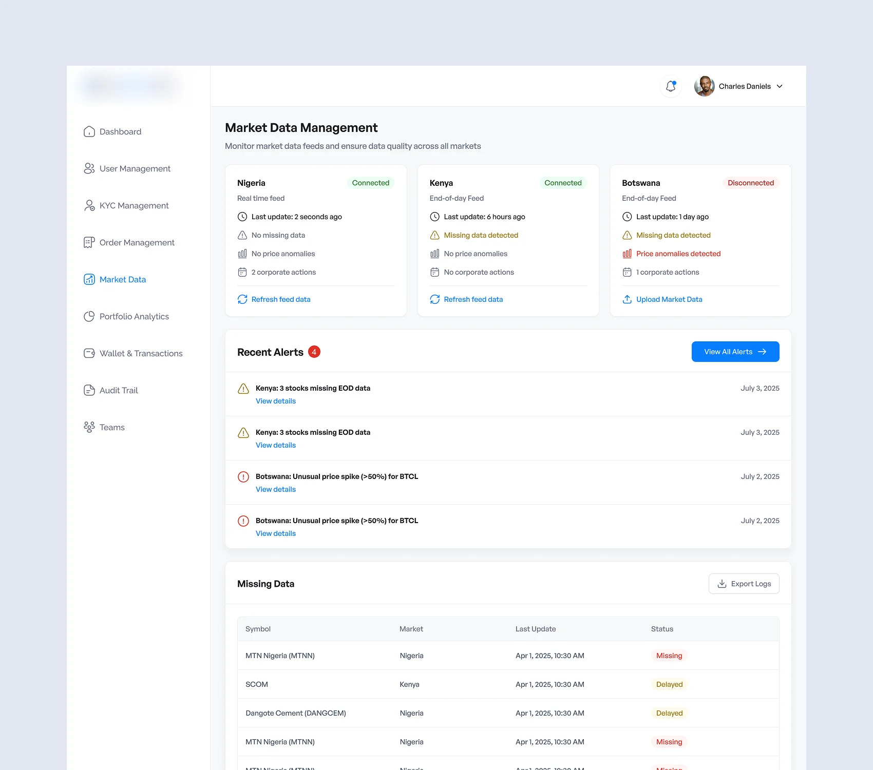
Task: Click Botswana missing data warning icon
Action: point(627,235)
